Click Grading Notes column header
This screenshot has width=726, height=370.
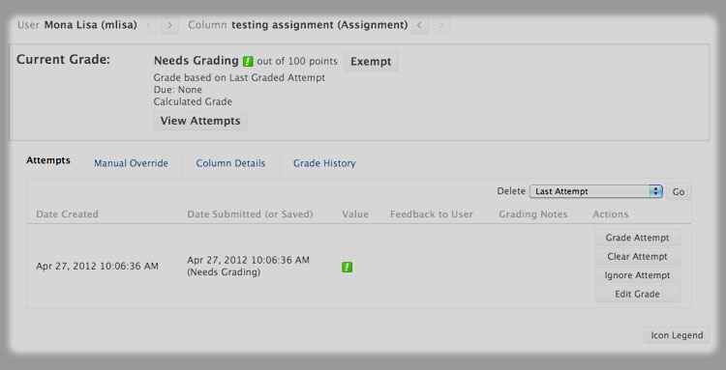pos(533,214)
